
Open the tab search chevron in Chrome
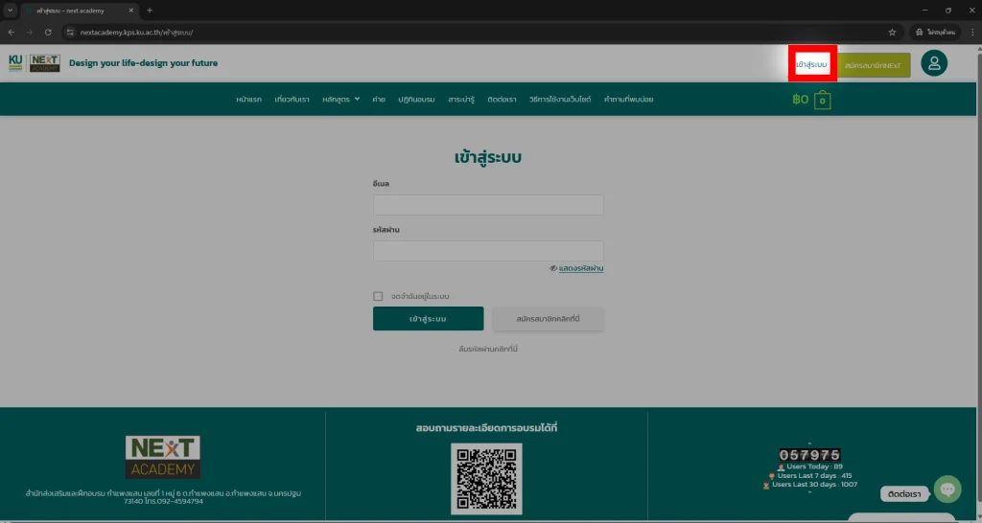10,11
